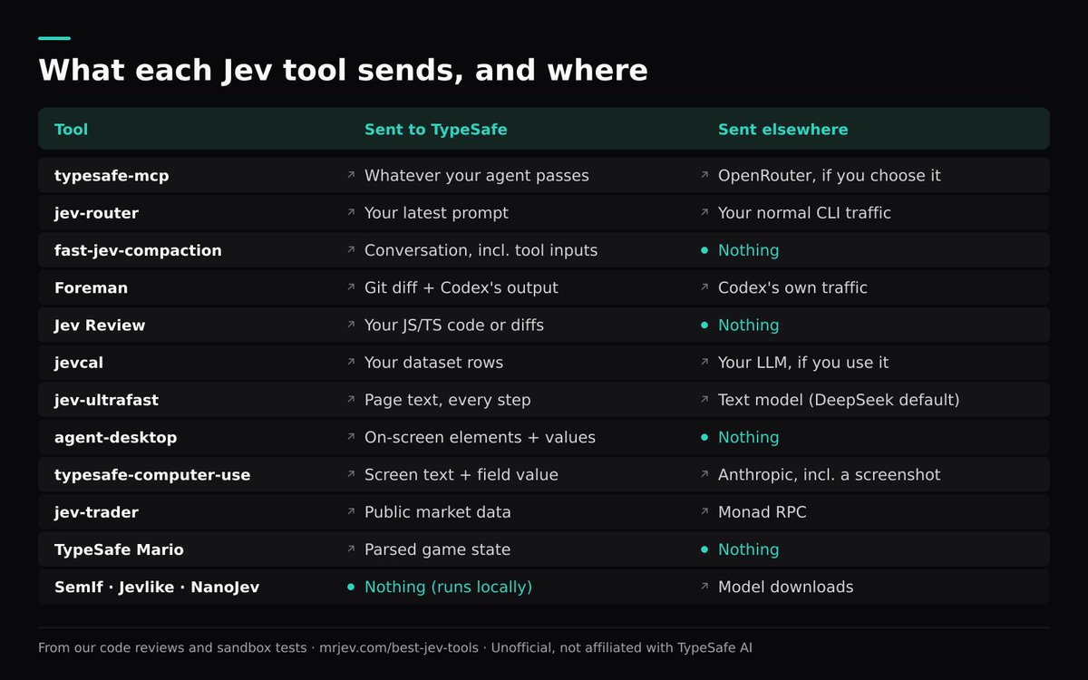Select the 'jevcal' tool name
The height and width of the screenshot is (680, 1088).
tap(78, 362)
